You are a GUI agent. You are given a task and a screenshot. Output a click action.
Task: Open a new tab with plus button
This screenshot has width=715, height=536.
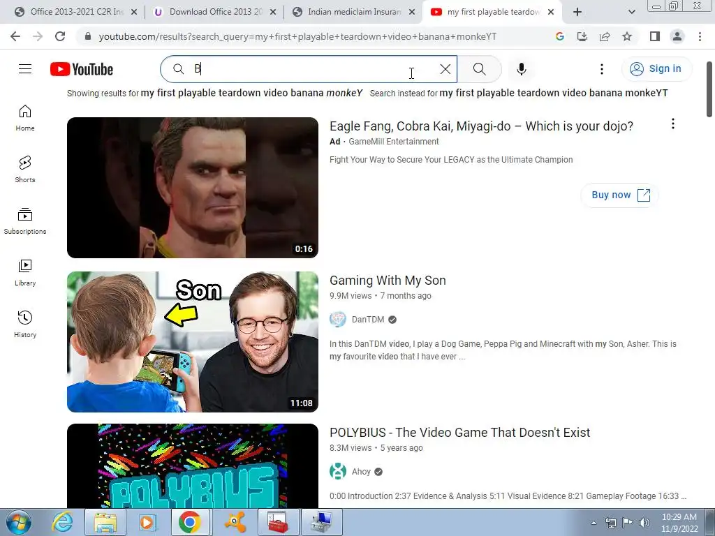pyautogui.click(x=577, y=12)
